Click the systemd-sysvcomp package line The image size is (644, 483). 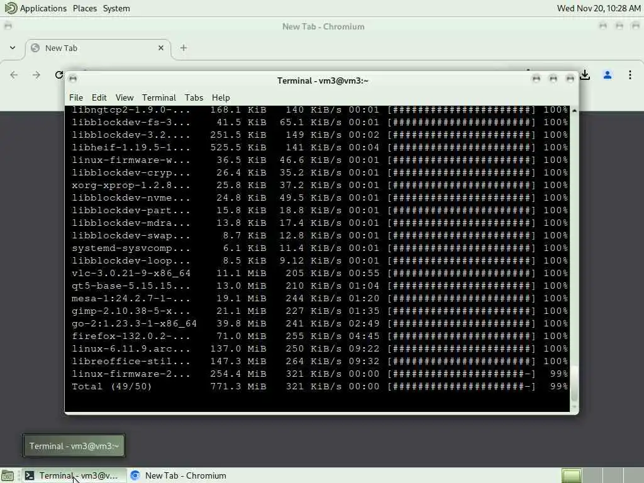(319, 248)
